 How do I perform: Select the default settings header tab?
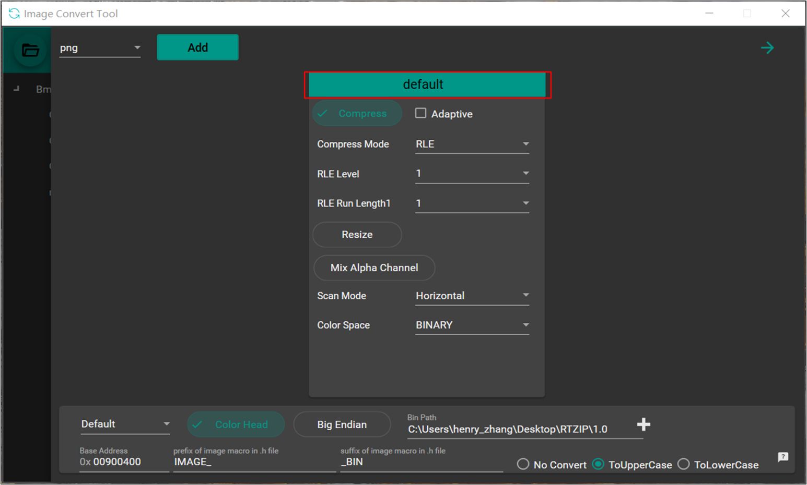click(x=427, y=84)
